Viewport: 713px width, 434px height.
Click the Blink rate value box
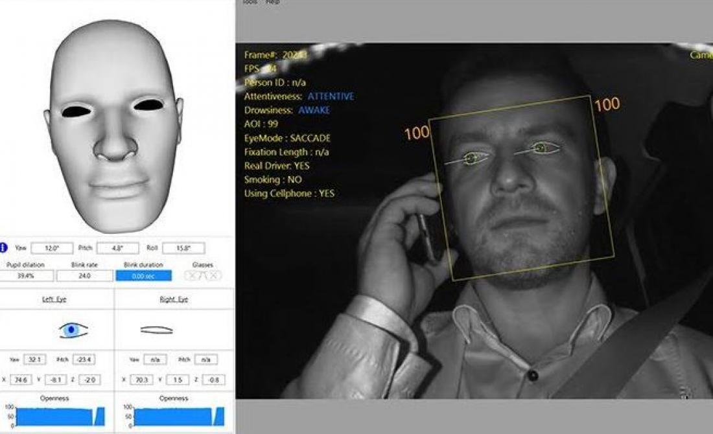[x=84, y=276]
